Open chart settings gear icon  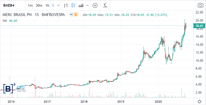click(x=200, y=101)
